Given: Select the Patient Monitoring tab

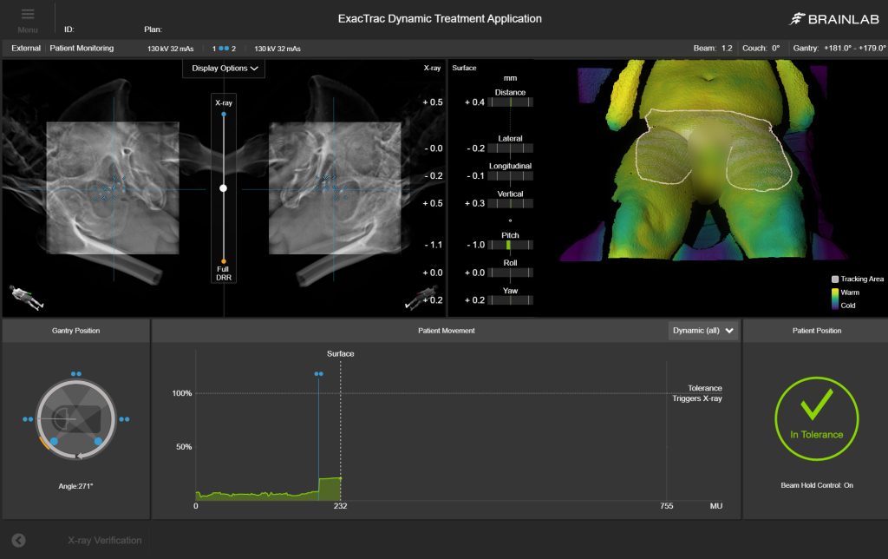Looking at the screenshot, I should (x=82, y=49).
